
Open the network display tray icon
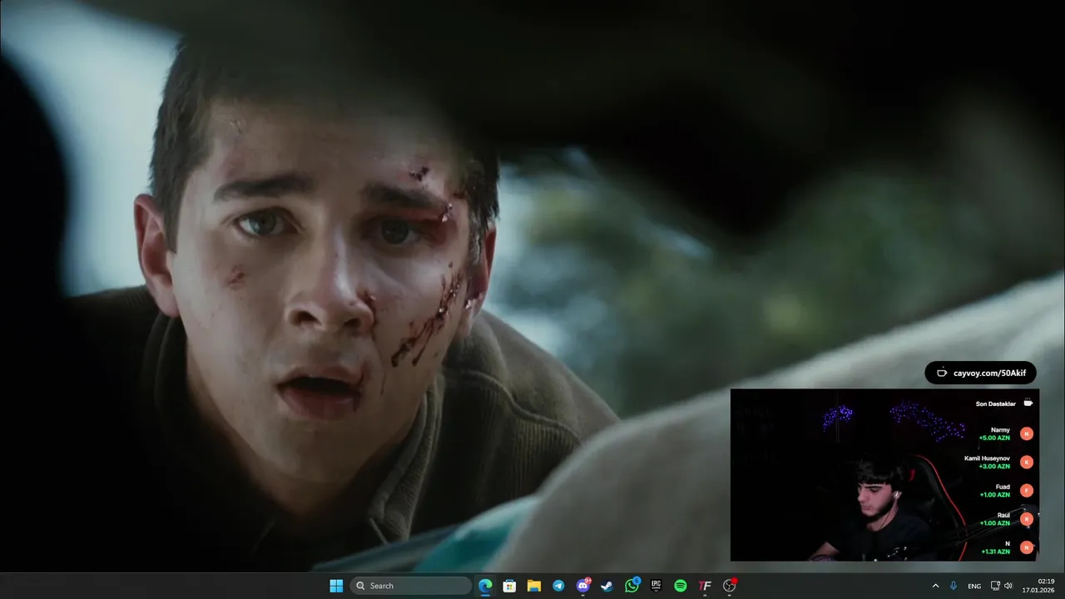click(x=995, y=586)
